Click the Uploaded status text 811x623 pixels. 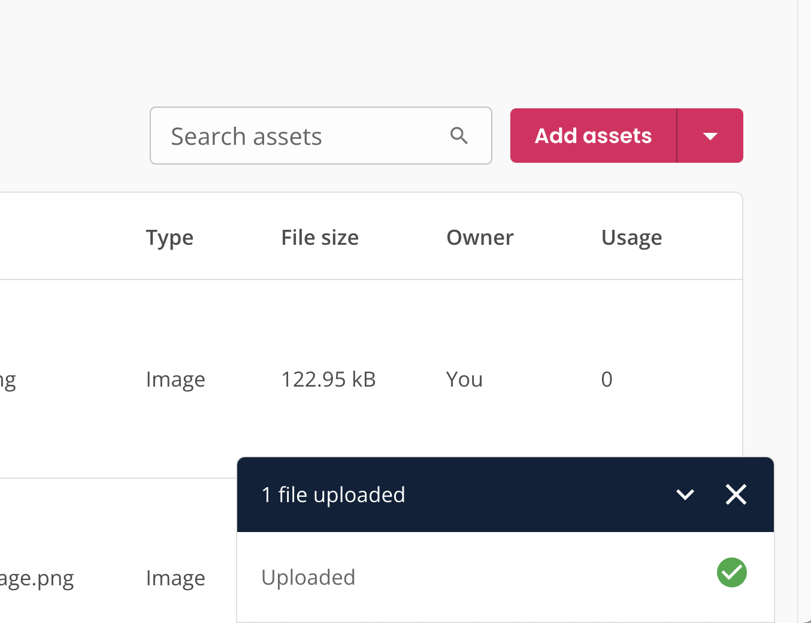(308, 578)
